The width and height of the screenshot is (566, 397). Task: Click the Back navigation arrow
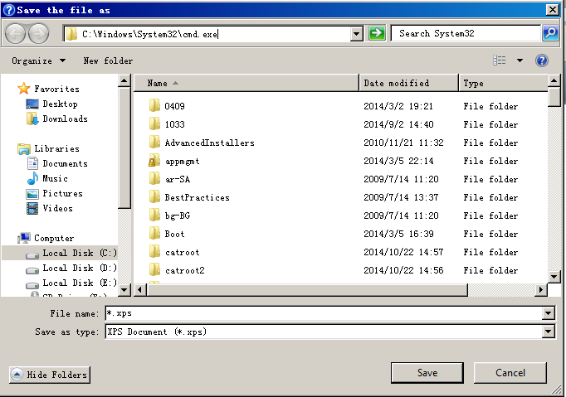tap(15, 33)
